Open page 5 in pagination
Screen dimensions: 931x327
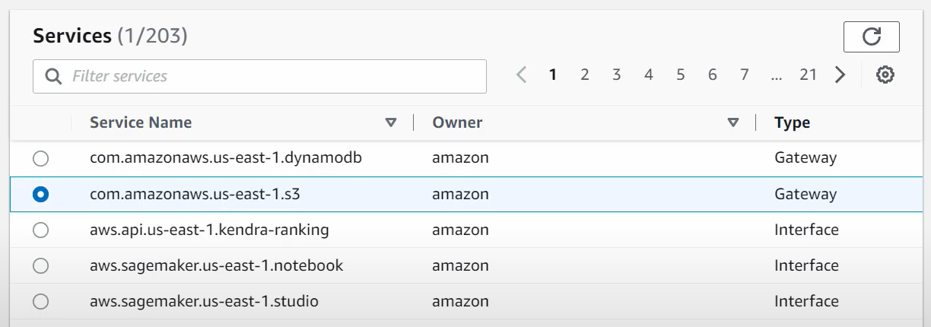pyautogui.click(x=681, y=75)
